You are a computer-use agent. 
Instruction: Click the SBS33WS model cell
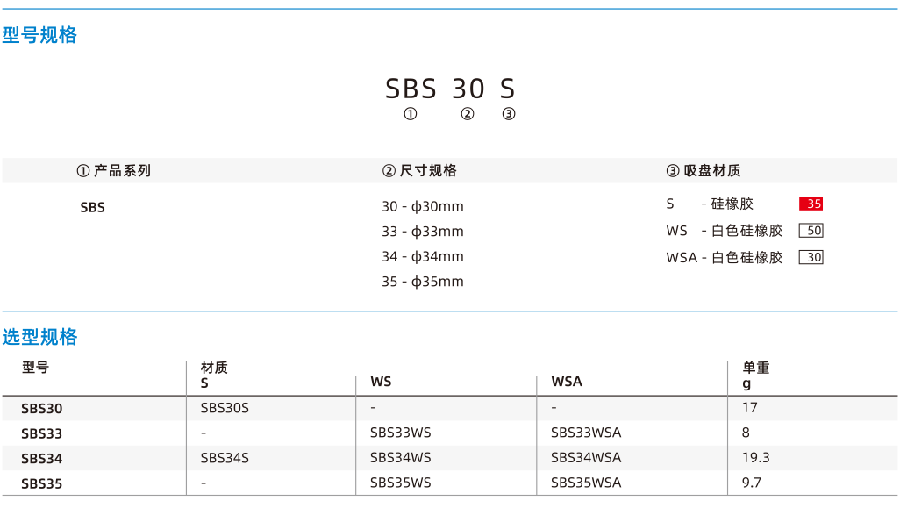[x=401, y=433]
